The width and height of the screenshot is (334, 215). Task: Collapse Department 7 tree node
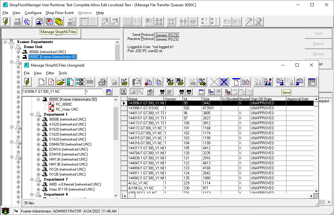pos(32,179)
